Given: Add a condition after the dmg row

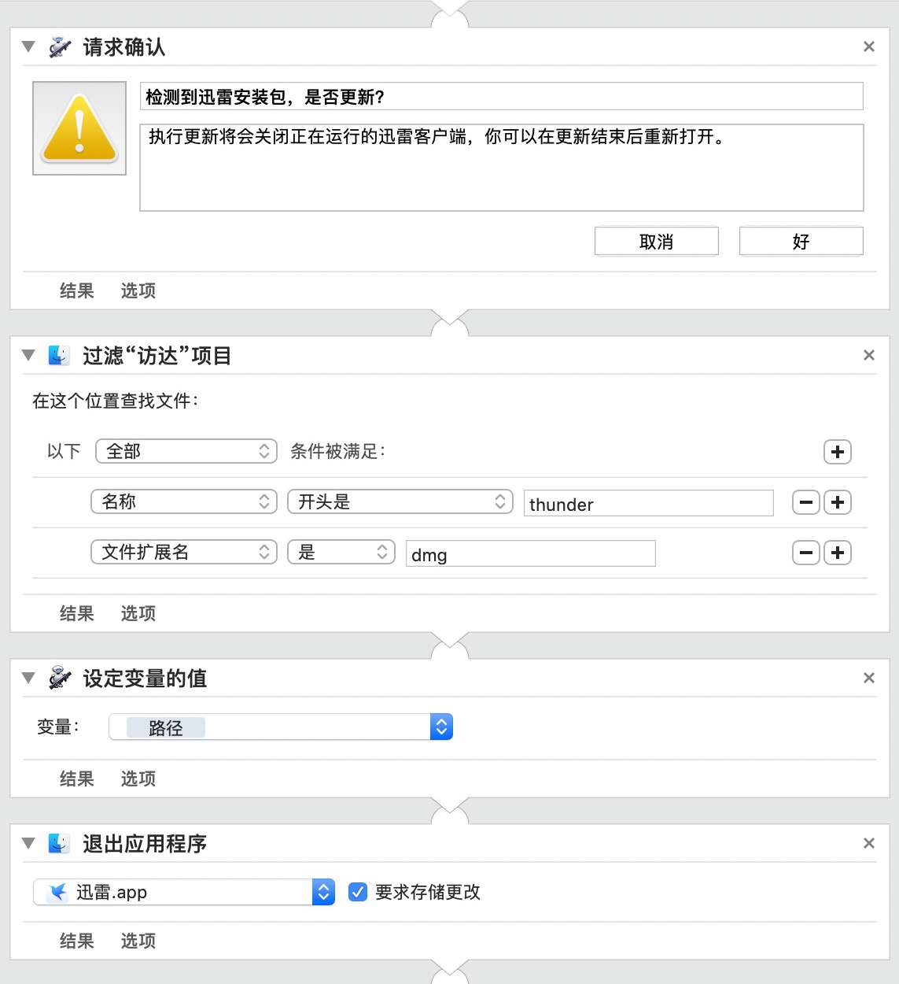Looking at the screenshot, I should [837, 553].
